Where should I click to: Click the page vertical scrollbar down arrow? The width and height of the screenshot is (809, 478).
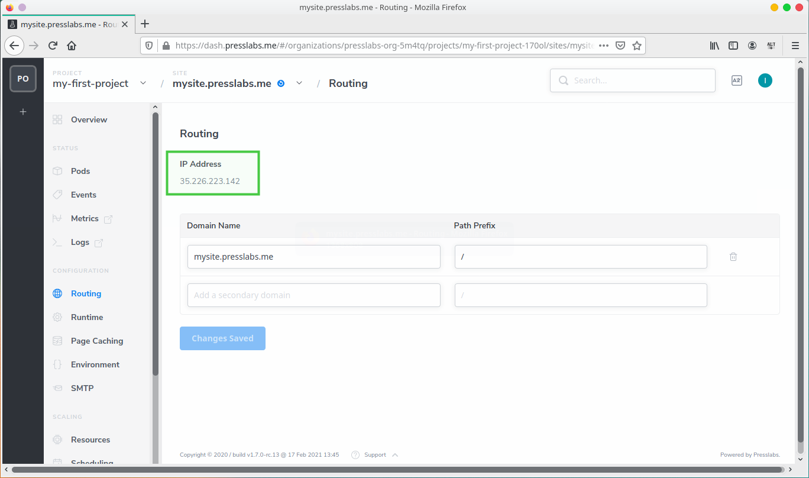point(800,458)
